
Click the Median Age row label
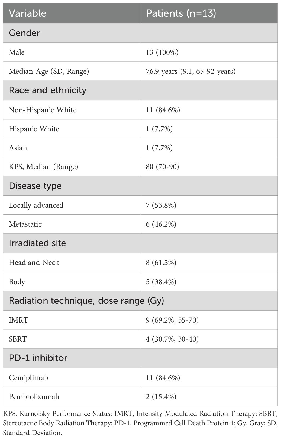coord(49,71)
